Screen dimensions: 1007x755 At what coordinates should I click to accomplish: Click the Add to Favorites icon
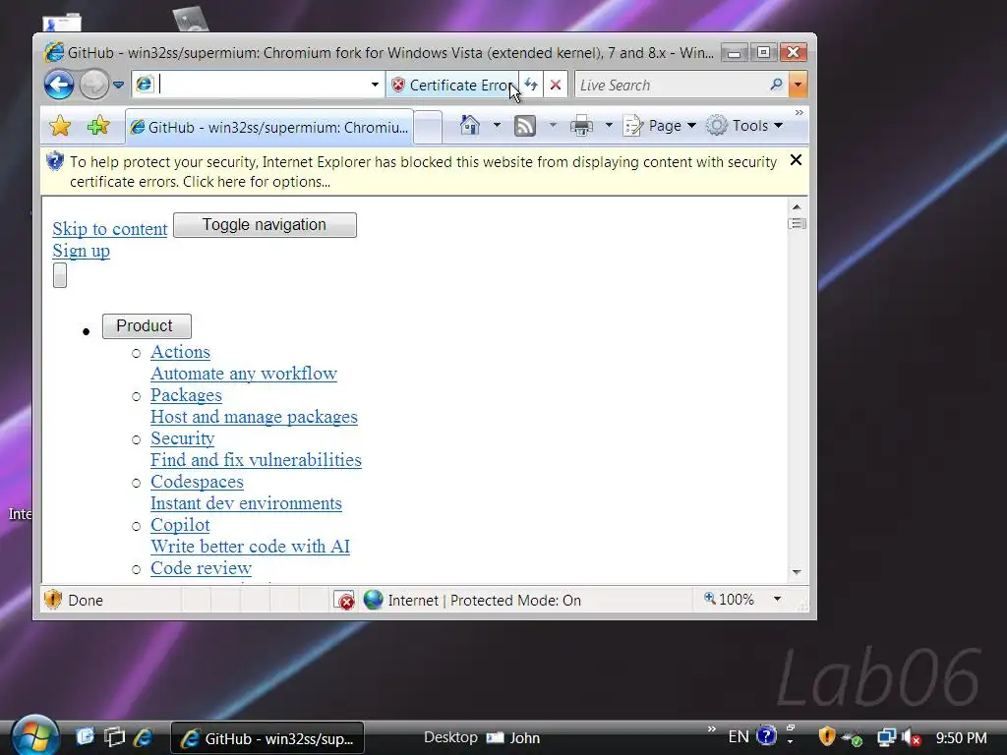98,126
